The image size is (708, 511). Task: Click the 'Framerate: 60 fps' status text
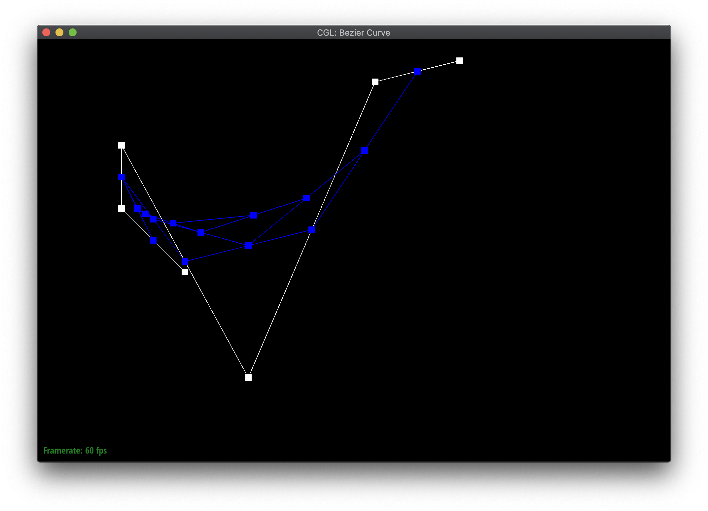coord(75,450)
